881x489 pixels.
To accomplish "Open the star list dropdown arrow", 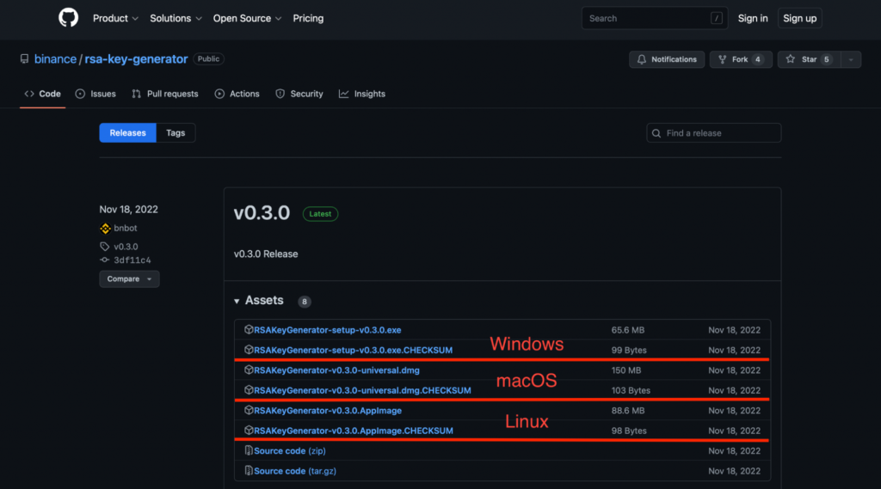I will click(850, 59).
